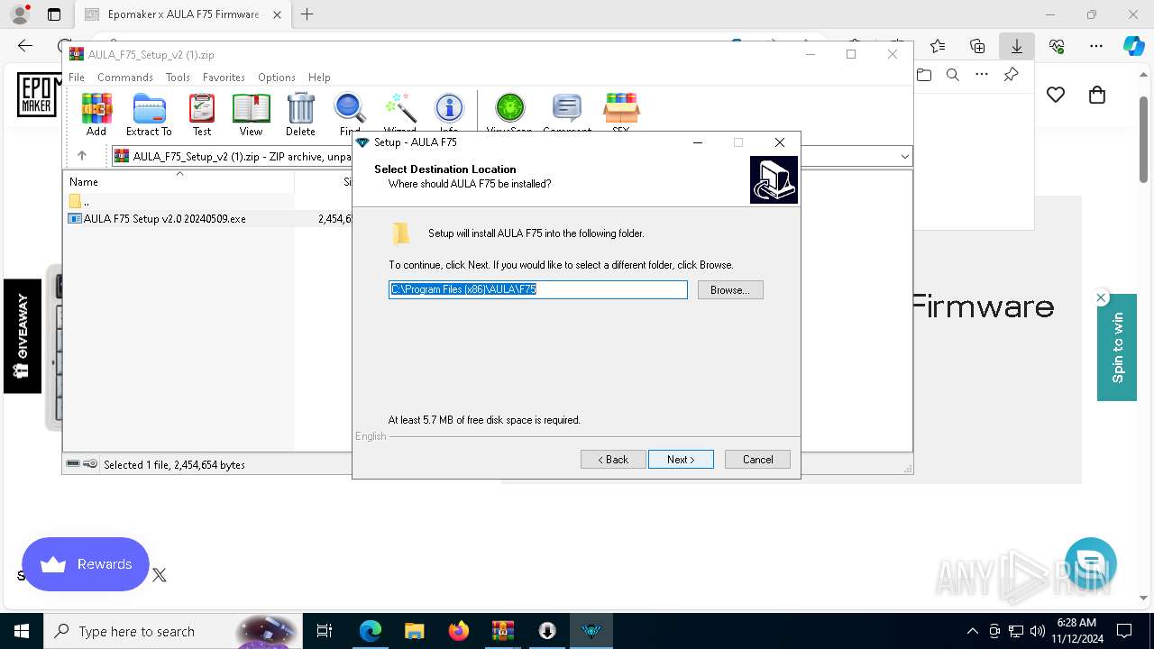Close the Spin to win banner
Image resolution: width=1154 pixels, height=649 pixels.
point(1101,297)
